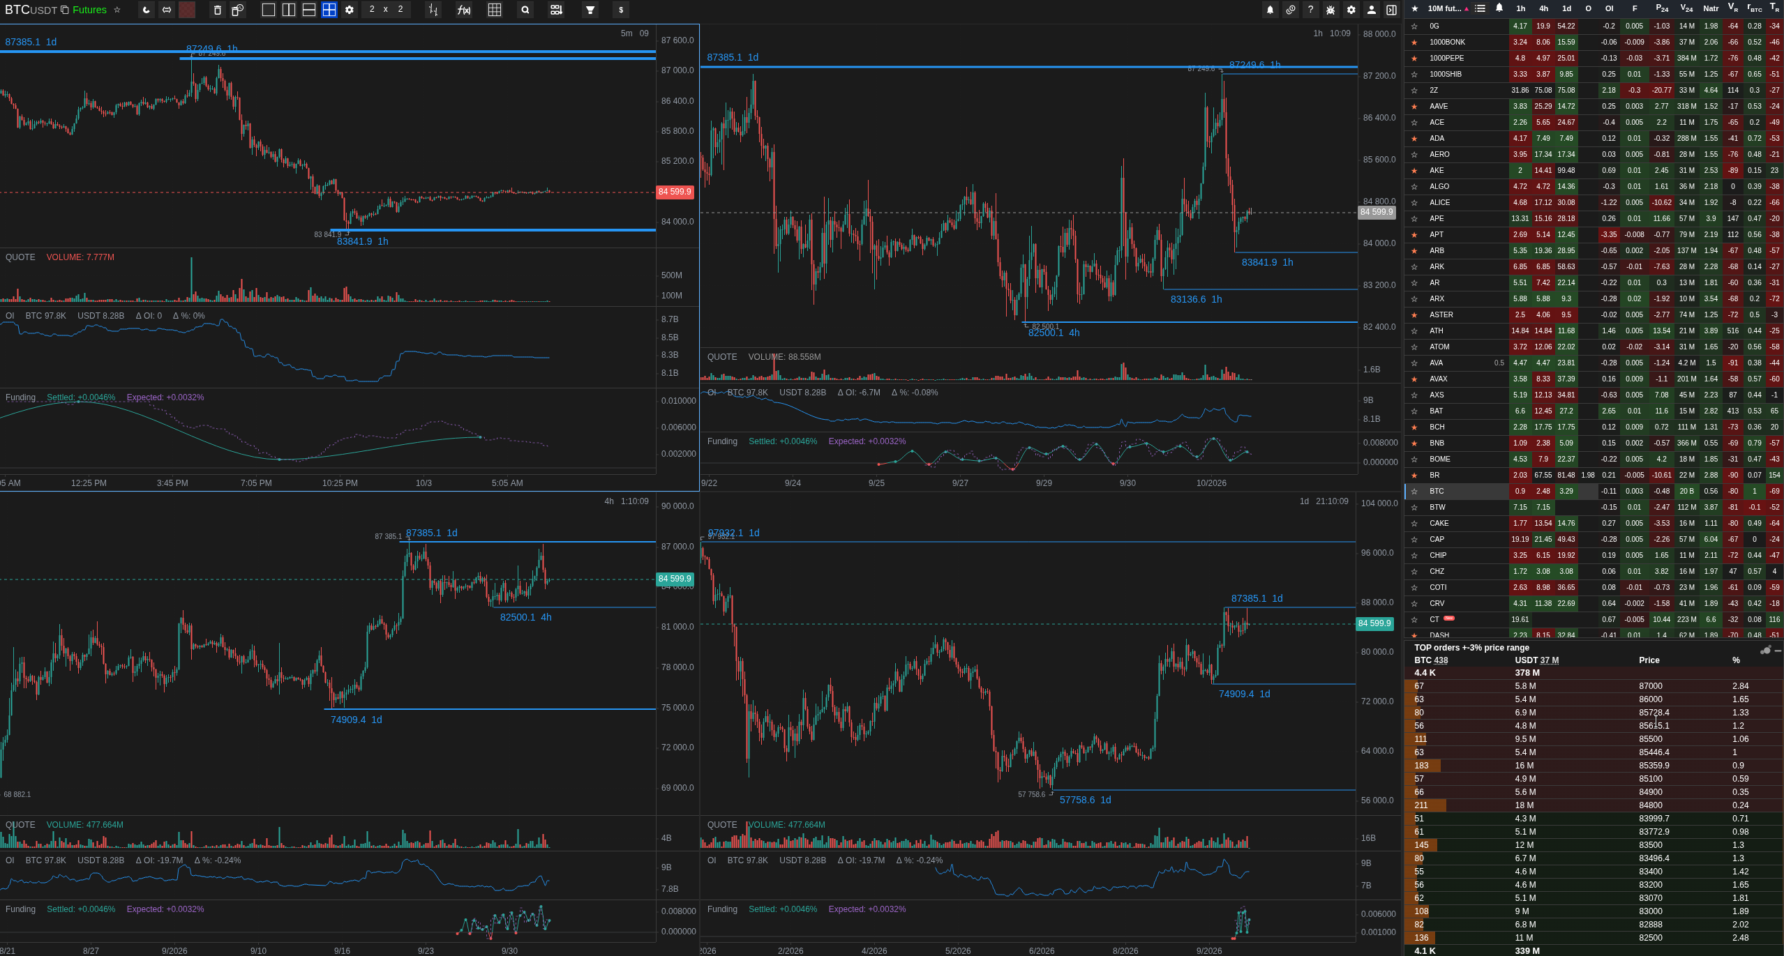This screenshot has width=1784, height=956.
Task: Toggle the favorite star next to BTCUSDT
Action: coord(117,10)
